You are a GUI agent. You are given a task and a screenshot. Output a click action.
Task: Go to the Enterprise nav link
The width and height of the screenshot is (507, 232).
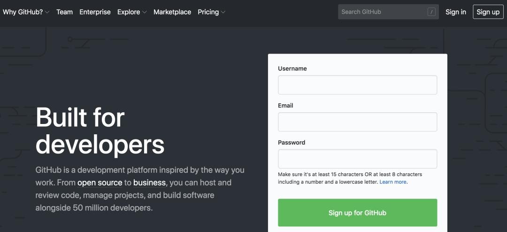click(x=95, y=12)
